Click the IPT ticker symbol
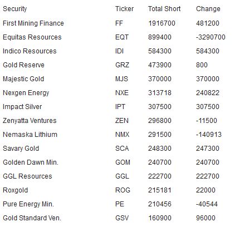 pyautogui.click(x=120, y=107)
